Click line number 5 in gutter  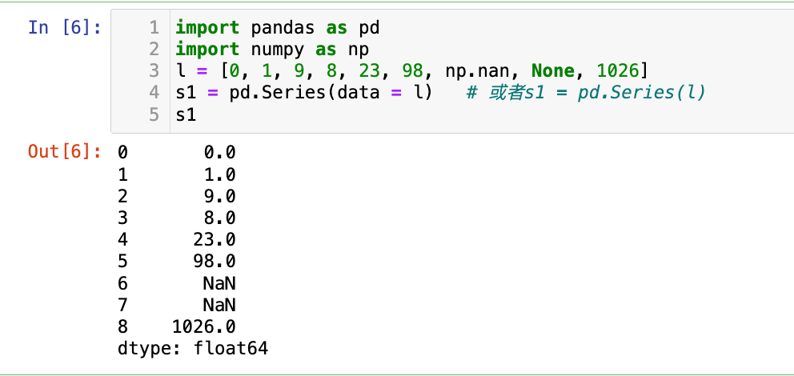(154, 114)
